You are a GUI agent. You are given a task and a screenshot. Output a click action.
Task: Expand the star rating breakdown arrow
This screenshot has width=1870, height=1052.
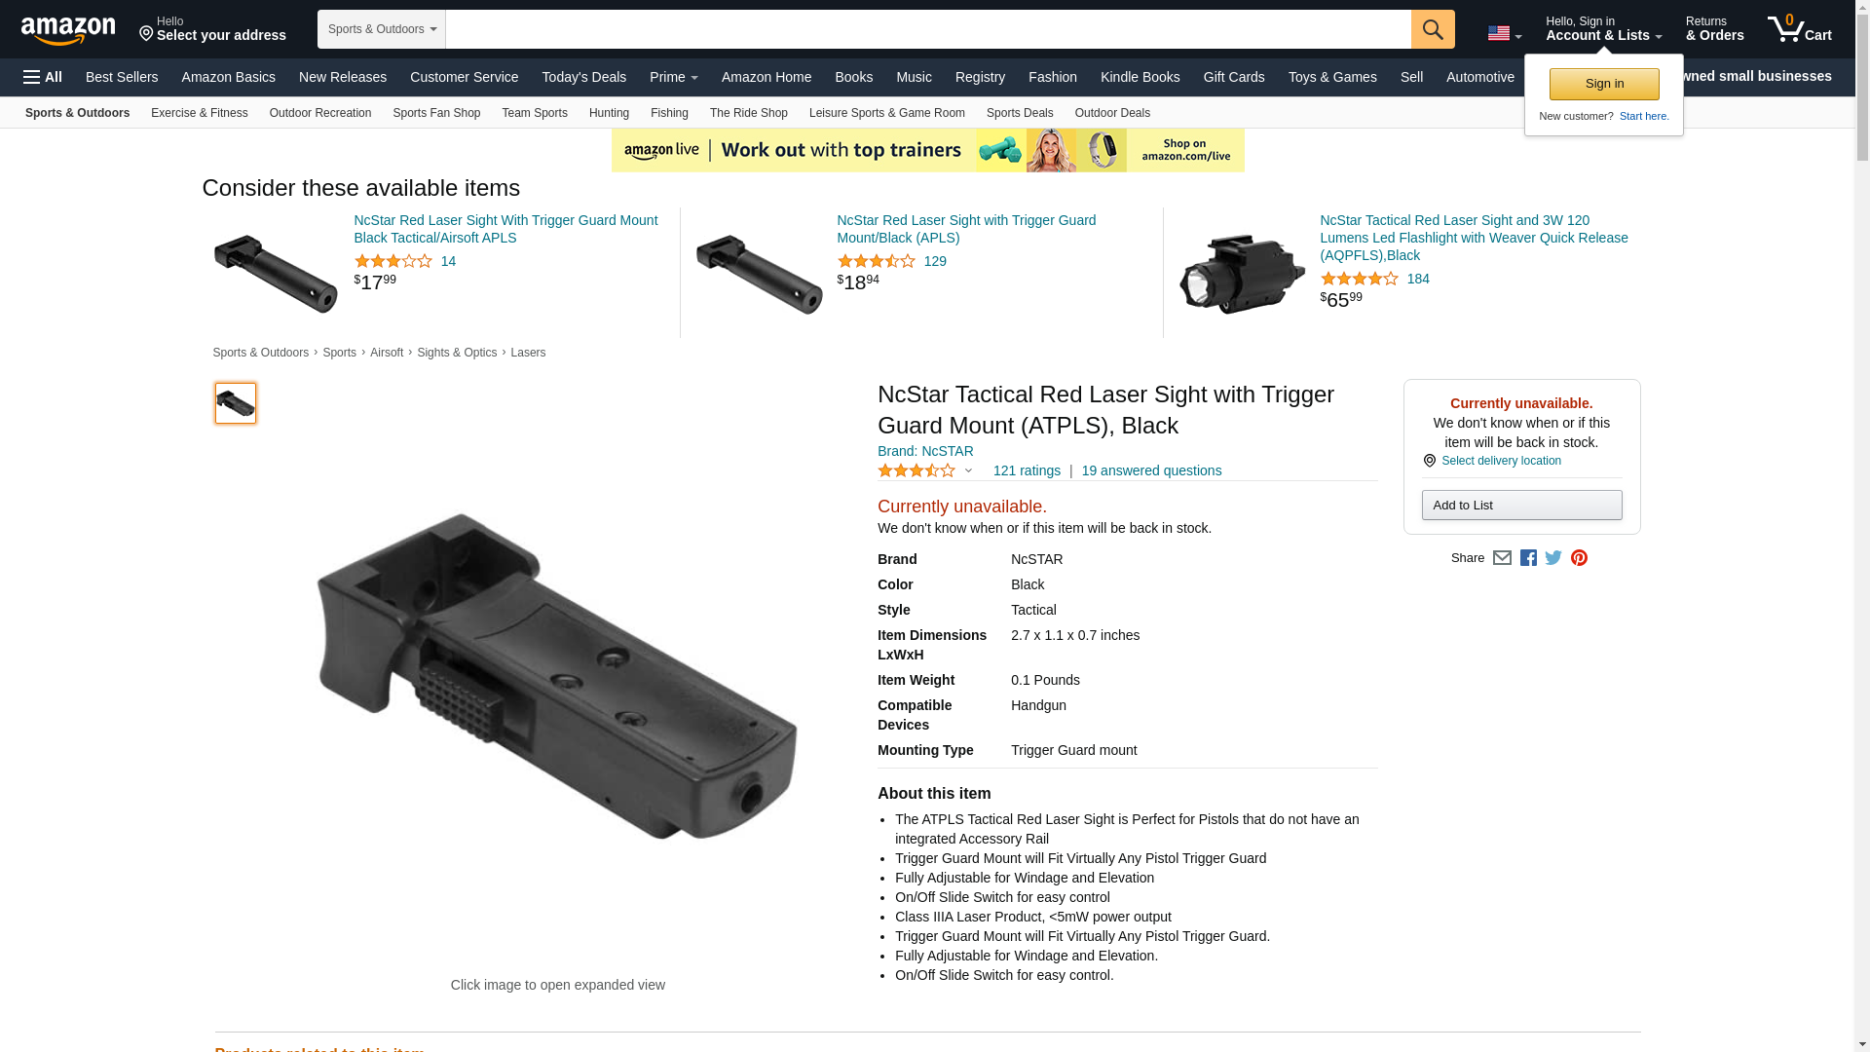968,471
